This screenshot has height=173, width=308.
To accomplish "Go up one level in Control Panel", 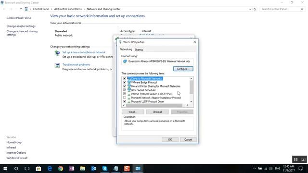I will click(21, 9).
